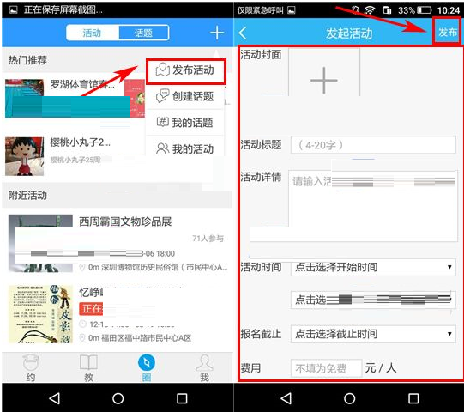
Task: Tap Android recents button on left screen
Action: (x=182, y=398)
